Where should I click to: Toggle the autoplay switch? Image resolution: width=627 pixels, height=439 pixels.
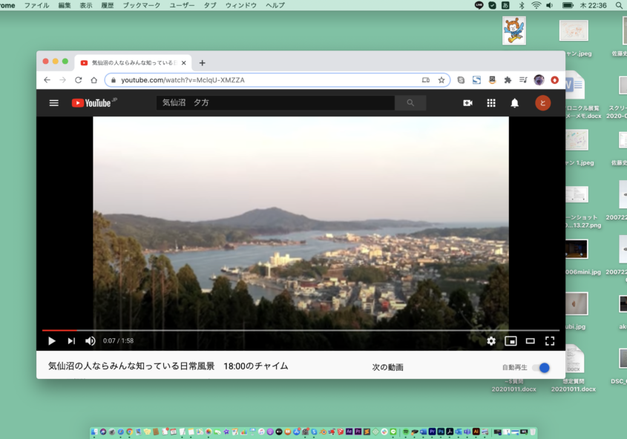point(541,367)
